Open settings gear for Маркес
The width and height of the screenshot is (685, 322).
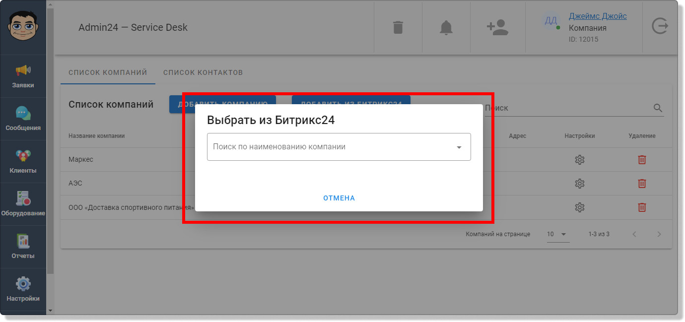point(579,160)
